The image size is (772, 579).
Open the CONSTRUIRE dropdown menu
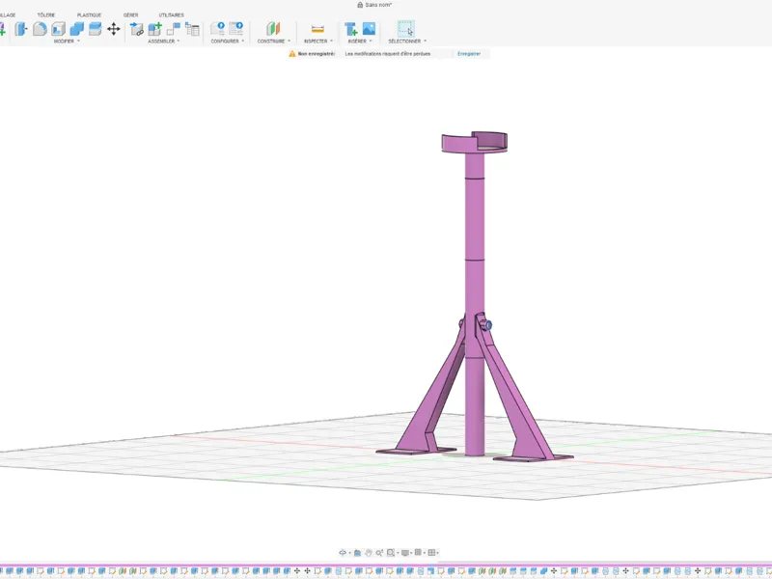pos(274,41)
